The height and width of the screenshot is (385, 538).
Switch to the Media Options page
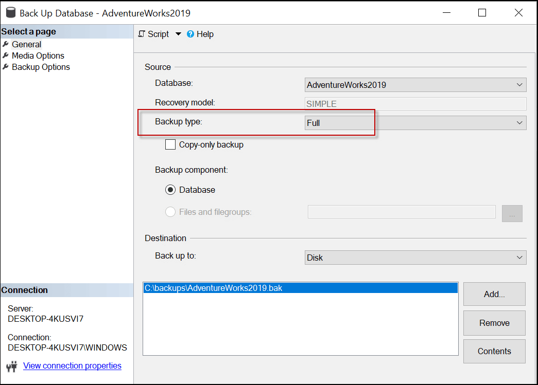[38, 56]
